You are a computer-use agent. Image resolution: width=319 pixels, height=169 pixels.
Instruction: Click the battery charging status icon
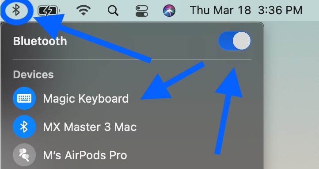point(49,11)
